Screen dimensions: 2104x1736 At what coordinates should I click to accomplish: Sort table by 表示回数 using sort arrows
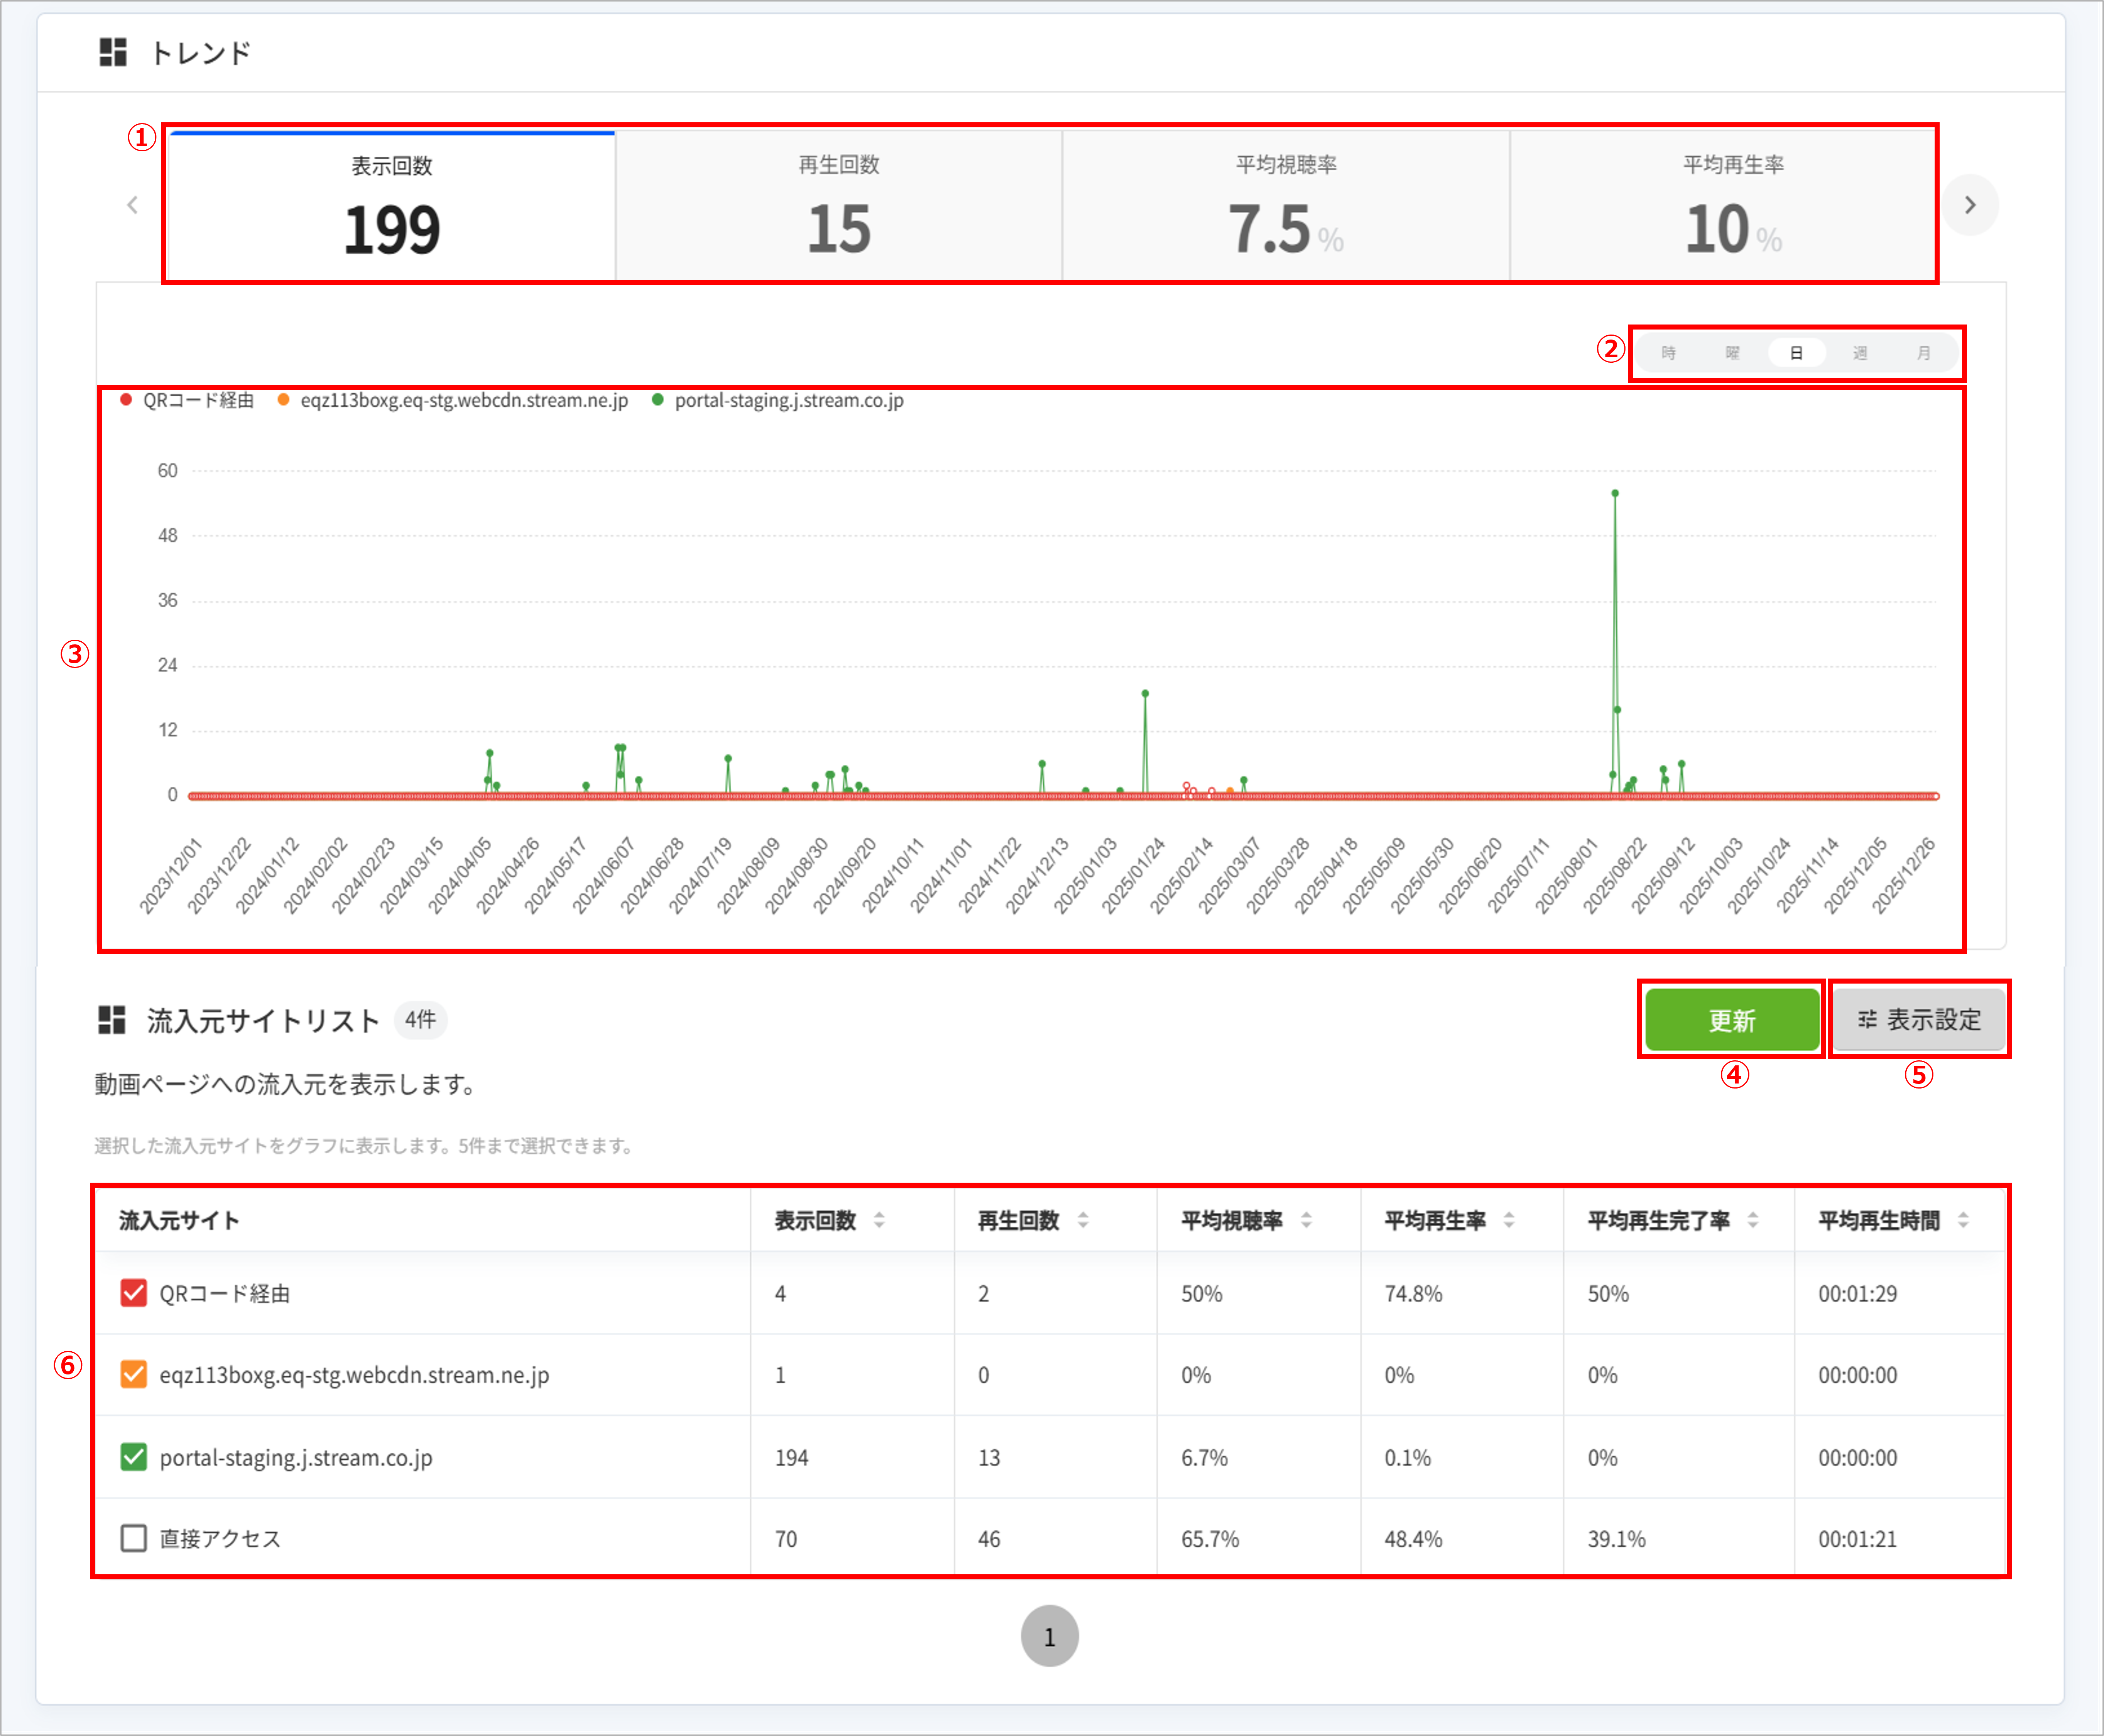tap(879, 1220)
